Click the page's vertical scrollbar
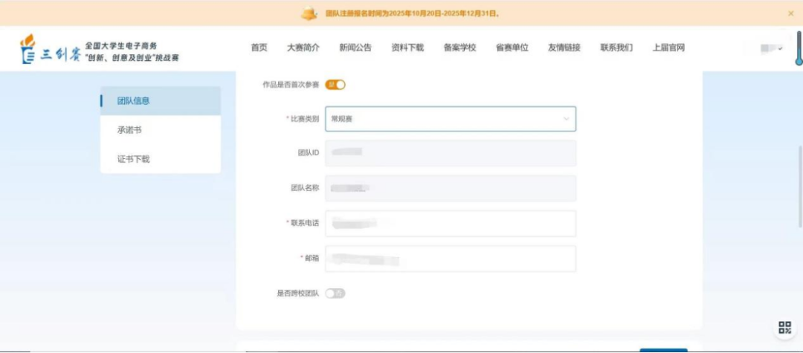803x353 pixels. click(800, 178)
